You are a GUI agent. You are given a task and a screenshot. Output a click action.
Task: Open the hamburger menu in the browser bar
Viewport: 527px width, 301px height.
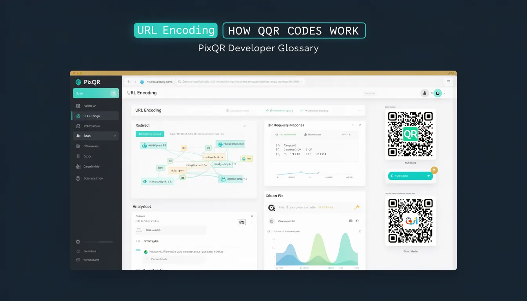(x=449, y=82)
